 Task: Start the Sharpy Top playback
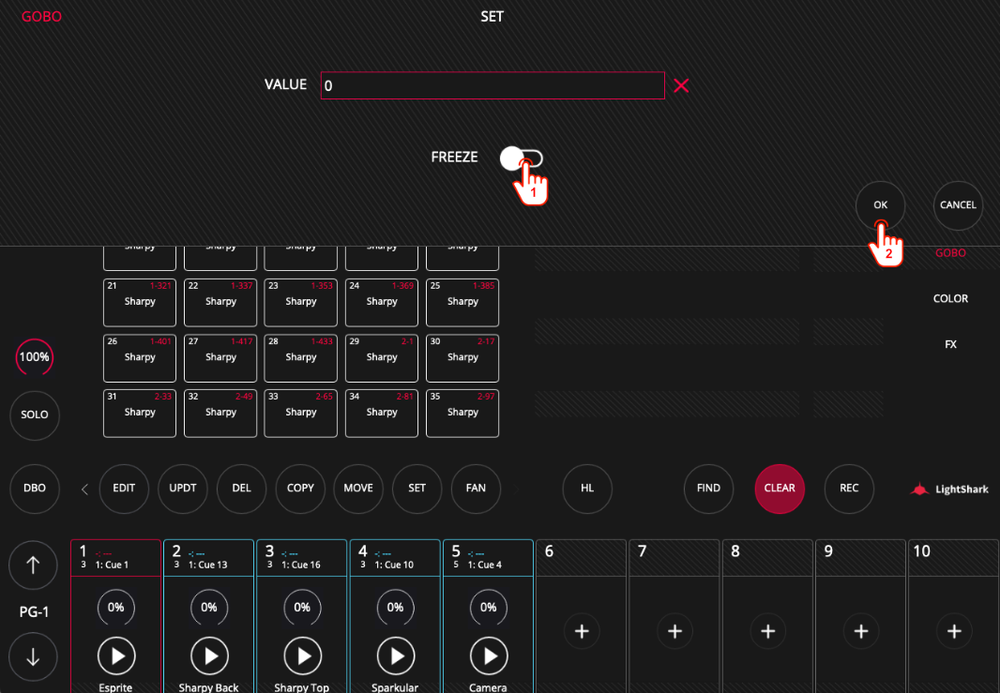click(302, 655)
